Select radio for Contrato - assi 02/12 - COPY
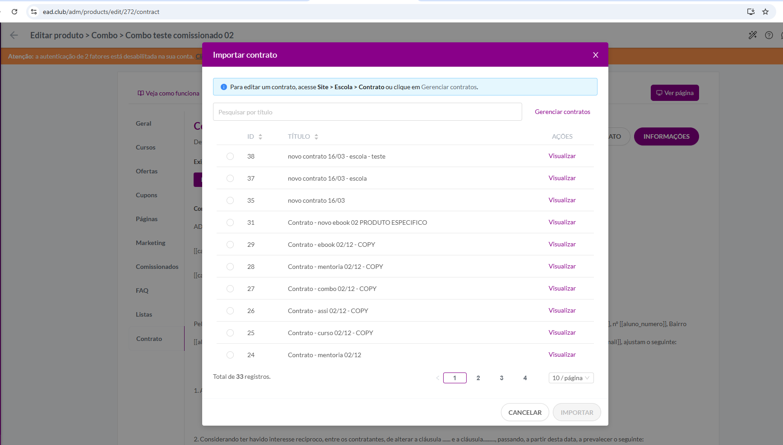The width and height of the screenshot is (783, 445). tap(230, 311)
